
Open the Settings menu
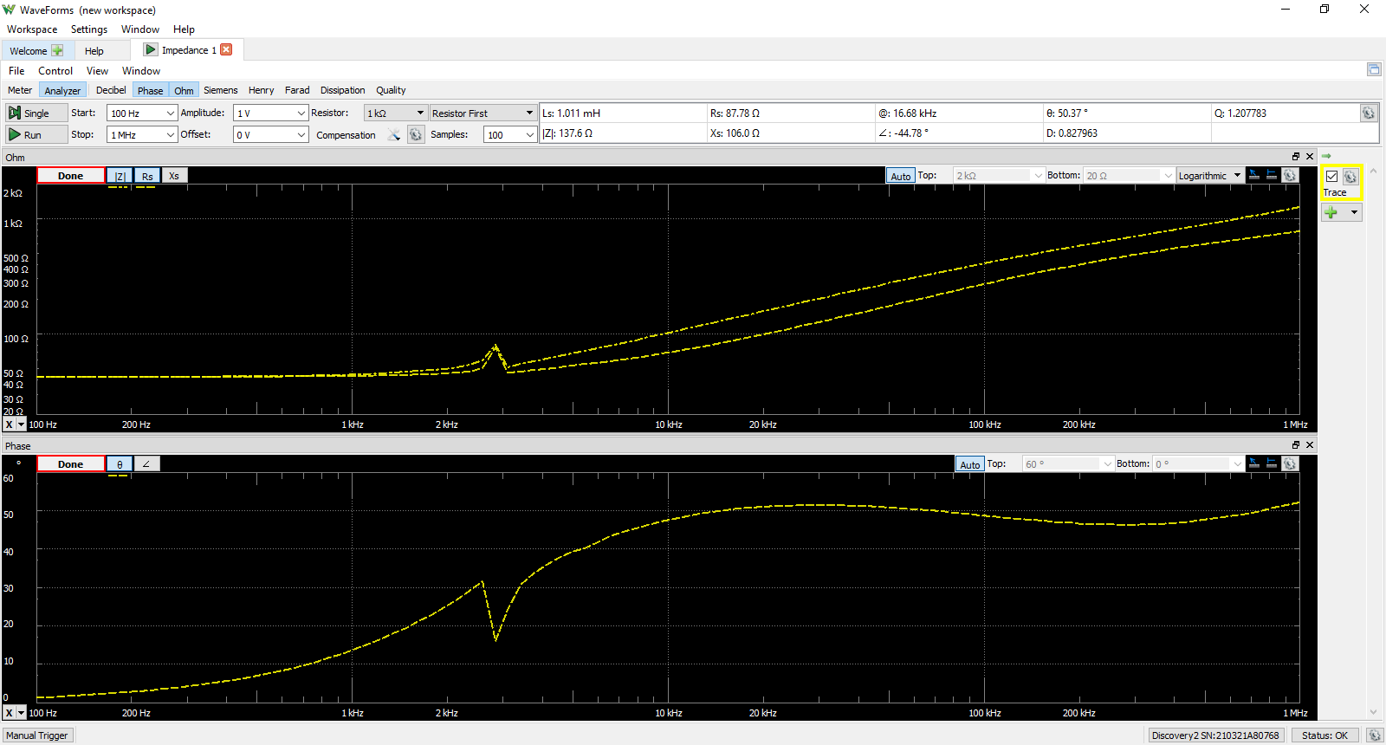tap(88, 29)
